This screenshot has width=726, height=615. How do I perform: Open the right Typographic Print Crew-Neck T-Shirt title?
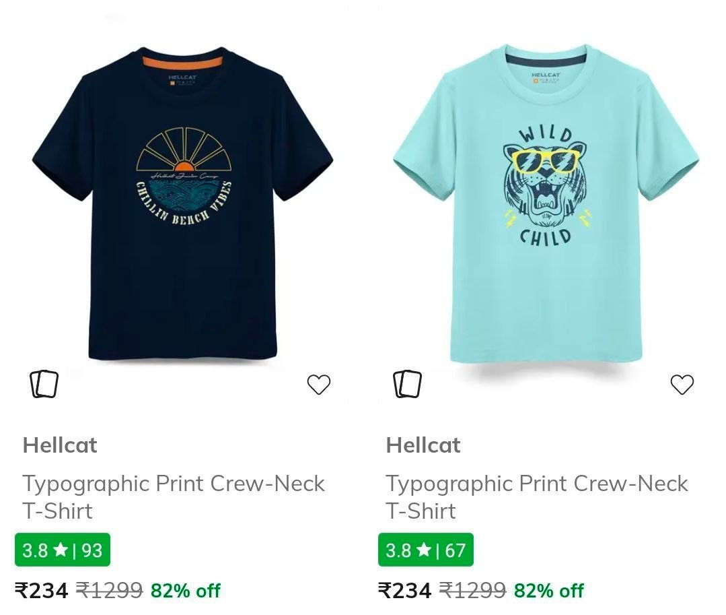(537, 496)
